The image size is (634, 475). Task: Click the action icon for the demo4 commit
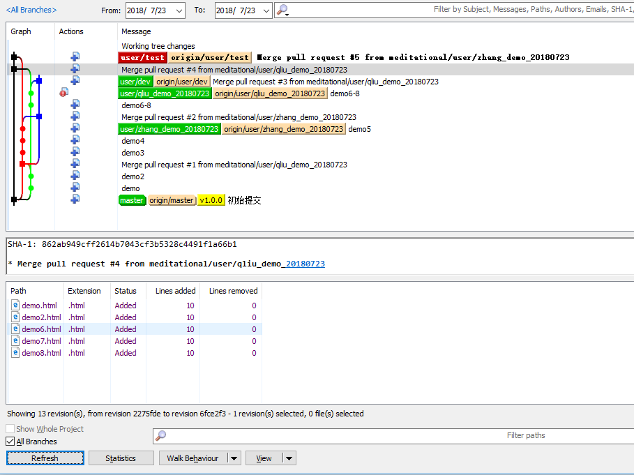tap(75, 140)
